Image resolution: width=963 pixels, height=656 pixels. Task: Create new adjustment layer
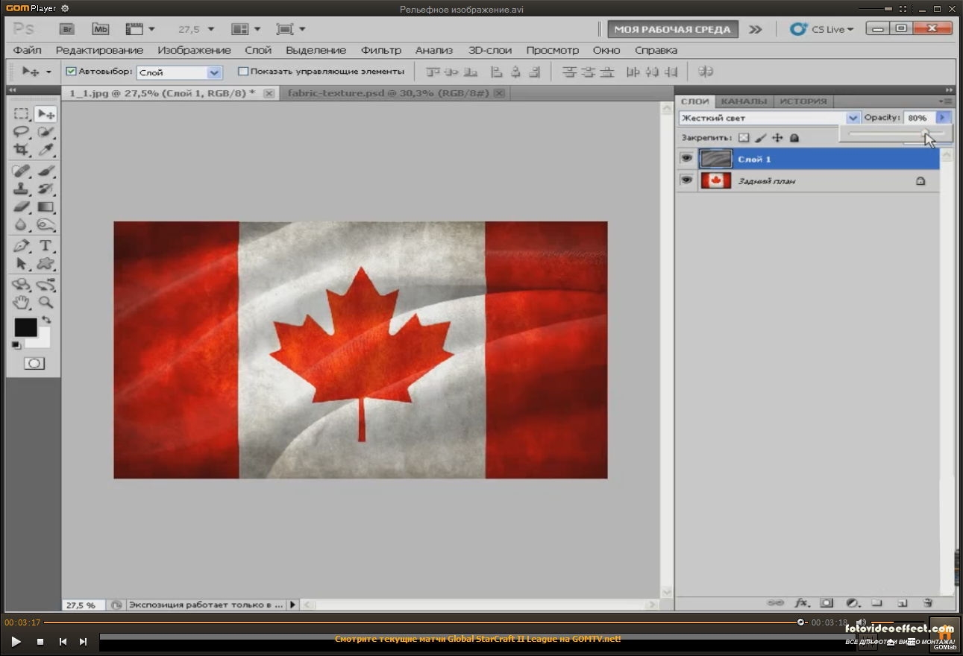pyautogui.click(x=852, y=602)
